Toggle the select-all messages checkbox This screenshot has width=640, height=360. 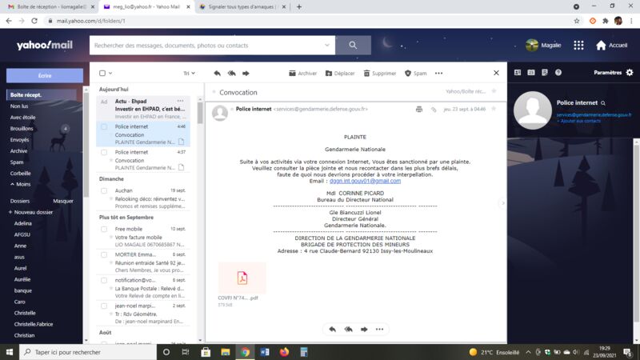click(x=102, y=74)
